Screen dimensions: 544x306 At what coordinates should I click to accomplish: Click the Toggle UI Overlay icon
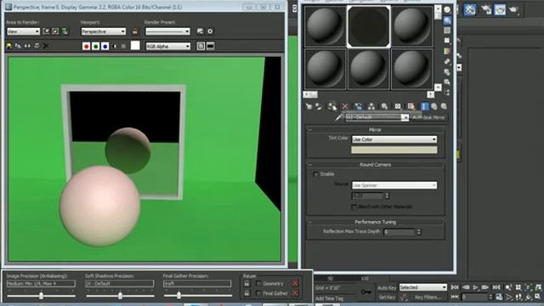(x=201, y=46)
